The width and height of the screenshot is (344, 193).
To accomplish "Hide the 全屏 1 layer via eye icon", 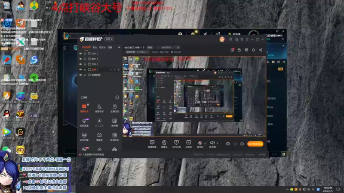I will 80,69.
